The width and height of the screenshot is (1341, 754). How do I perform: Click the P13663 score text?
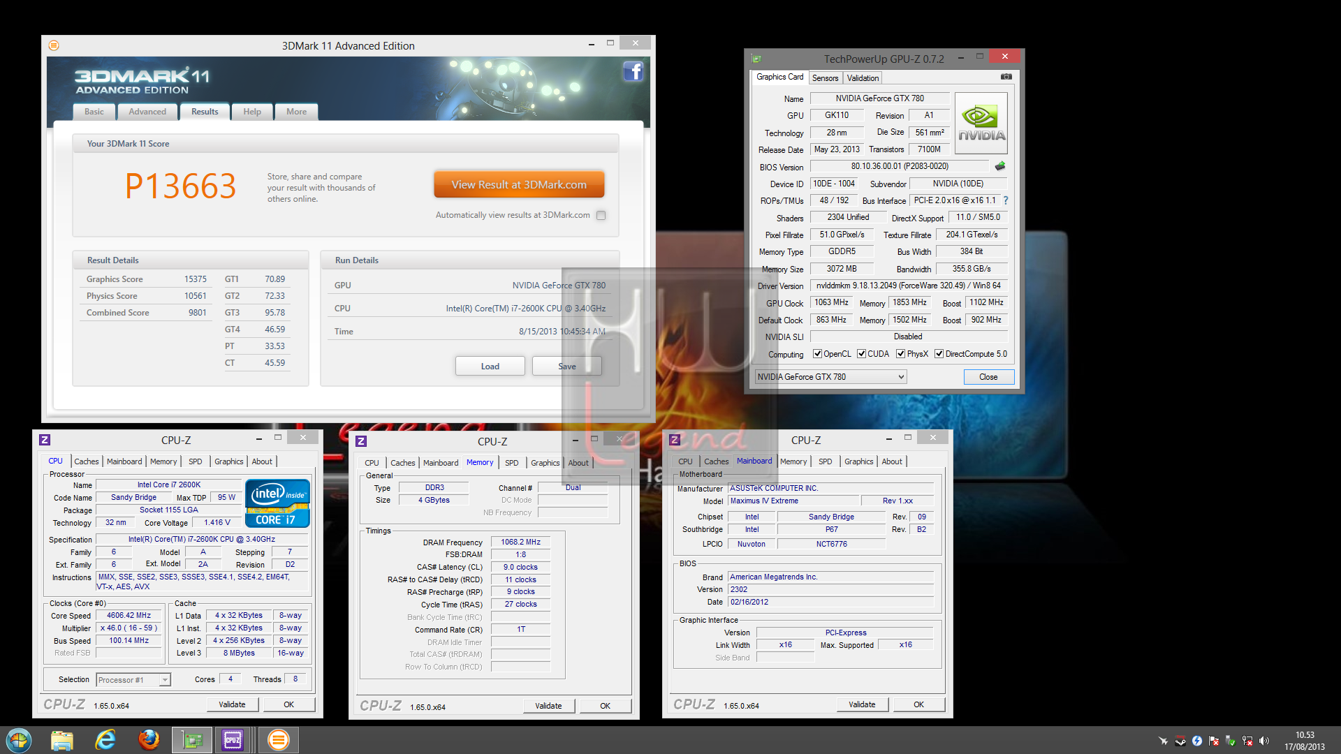coord(181,186)
